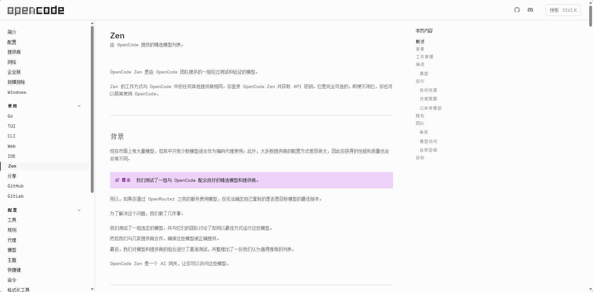Jump to 概述 in page contents
Viewport: 593px width, 292px height.
[420, 41]
